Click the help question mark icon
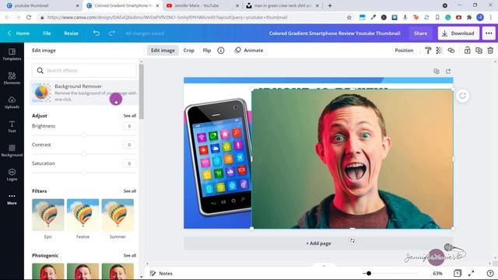Image resolution: width=498 pixels, height=280 pixels. click(x=490, y=273)
